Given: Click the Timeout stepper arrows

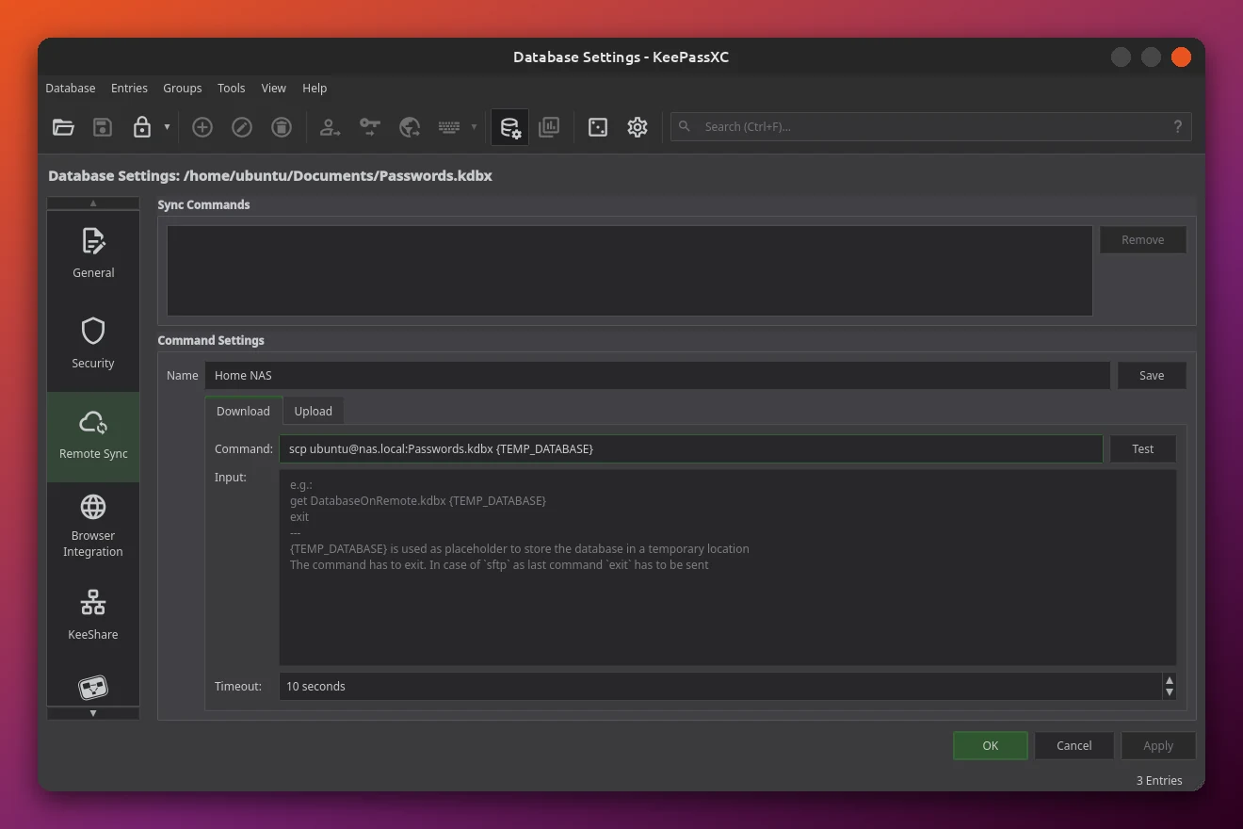Looking at the screenshot, I should coord(1170,686).
